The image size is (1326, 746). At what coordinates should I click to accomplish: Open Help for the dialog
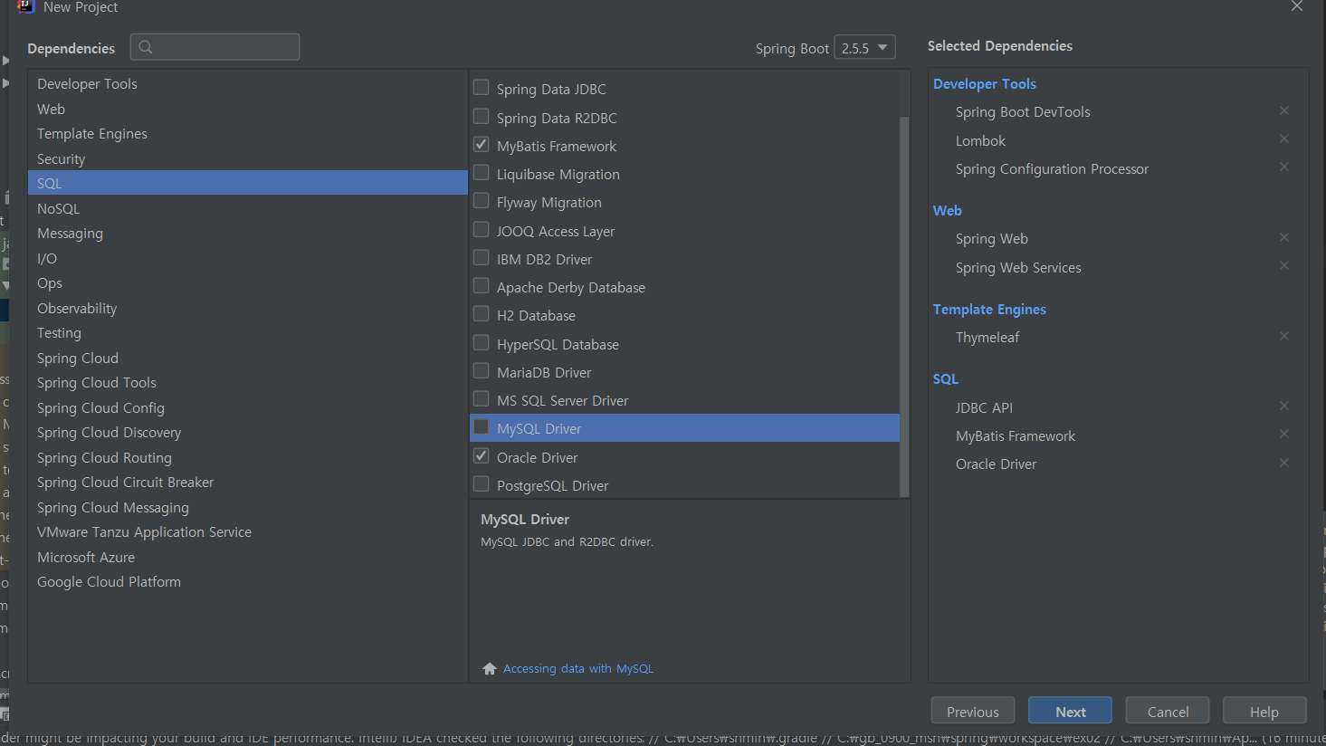click(x=1264, y=711)
